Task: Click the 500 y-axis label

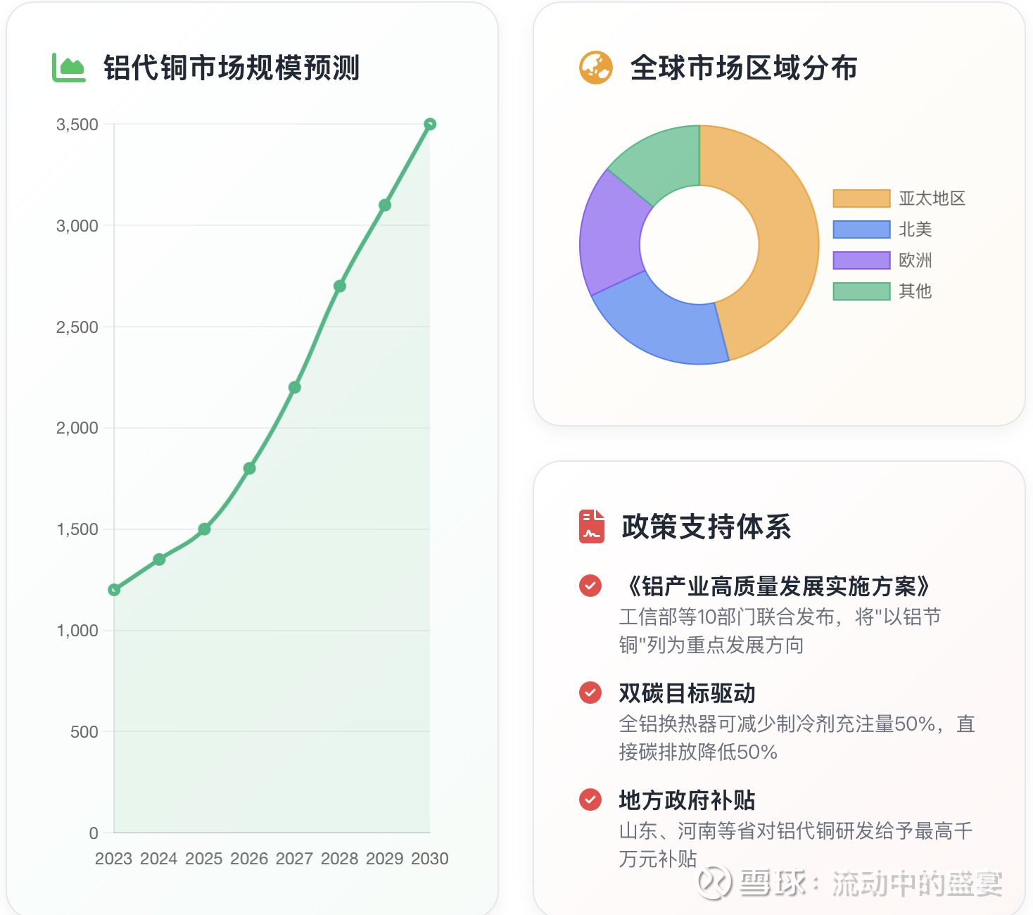Action: (x=84, y=732)
